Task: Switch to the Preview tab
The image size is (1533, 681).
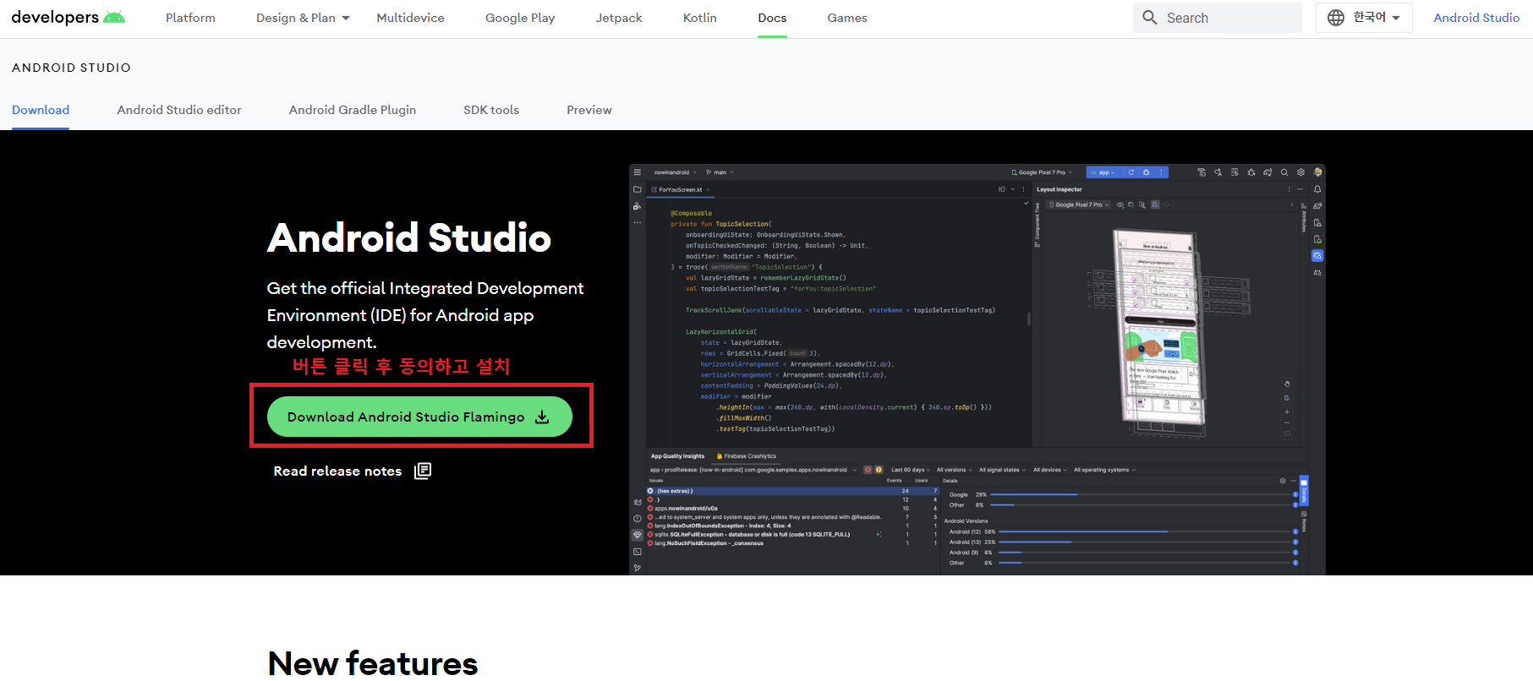Action: pos(589,110)
